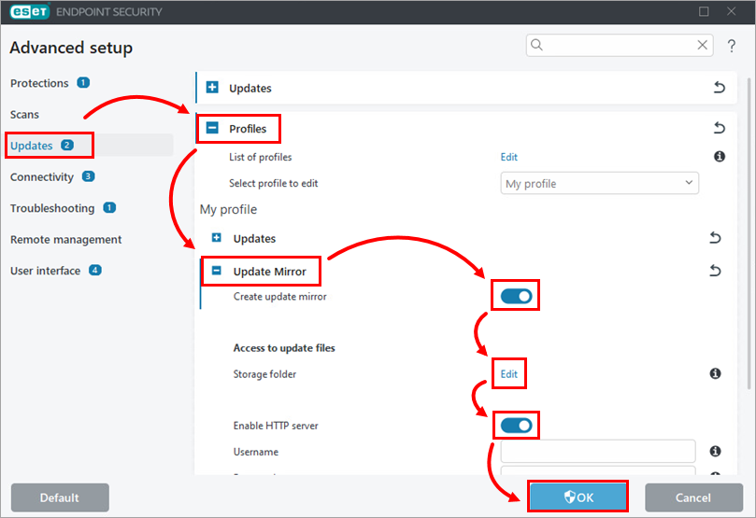Viewport: 756px width, 518px height.
Task: Revert the Update Mirror section settings
Action: click(x=715, y=271)
